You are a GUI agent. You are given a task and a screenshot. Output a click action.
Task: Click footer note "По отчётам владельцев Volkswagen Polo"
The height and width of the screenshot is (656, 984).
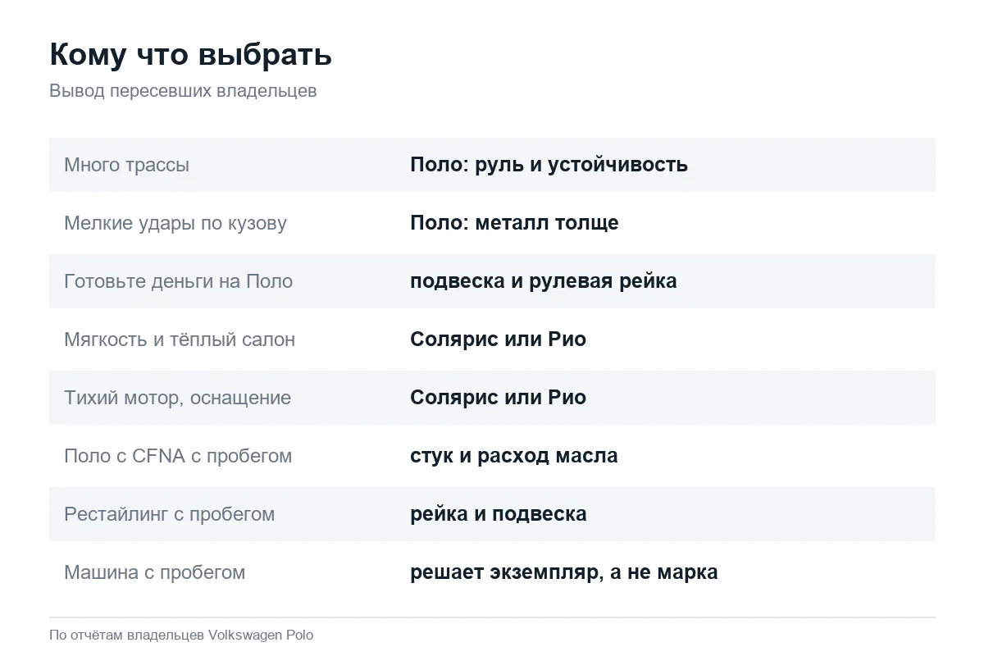(181, 635)
